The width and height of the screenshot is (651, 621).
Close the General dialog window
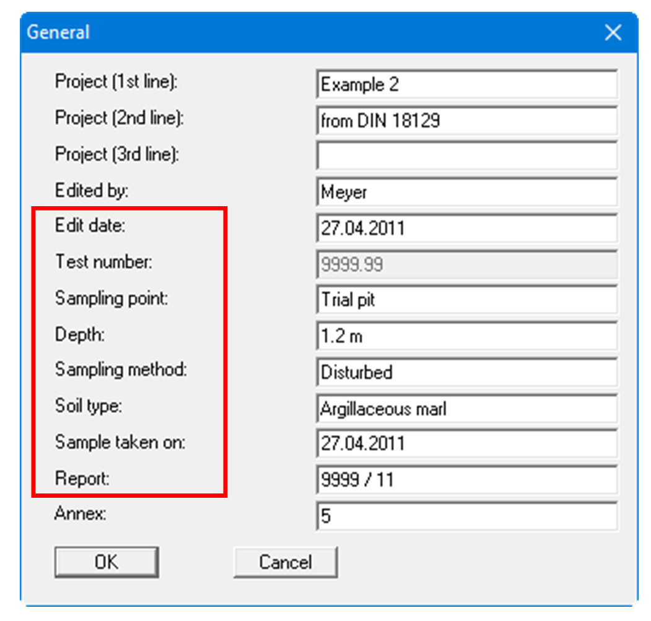click(x=613, y=33)
